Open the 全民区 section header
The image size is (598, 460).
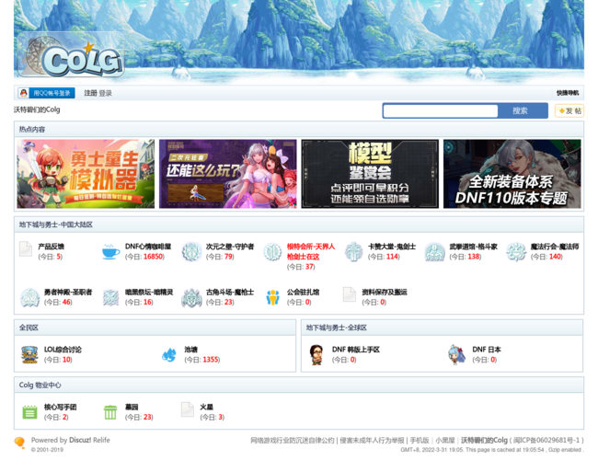tap(29, 328)
